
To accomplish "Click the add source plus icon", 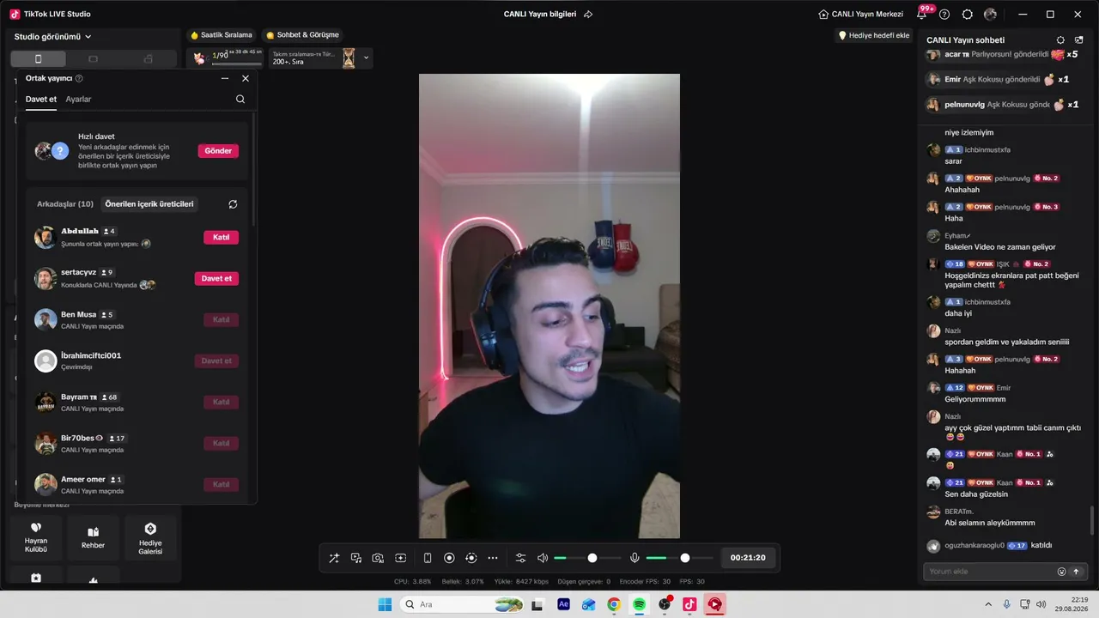I will 400,558.
